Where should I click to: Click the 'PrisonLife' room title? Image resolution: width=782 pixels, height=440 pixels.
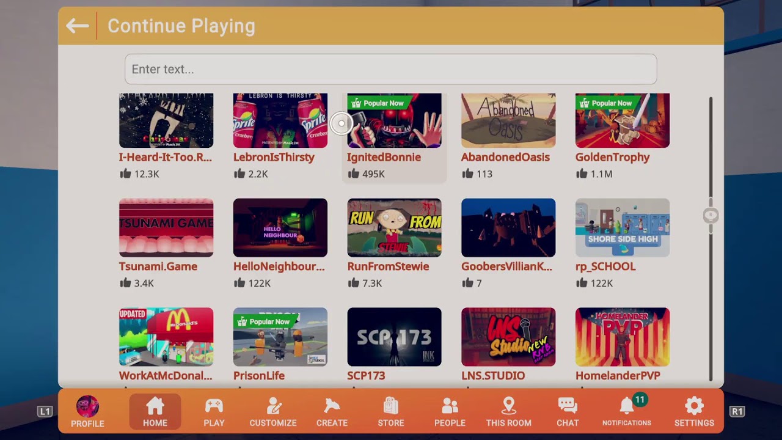259,376
